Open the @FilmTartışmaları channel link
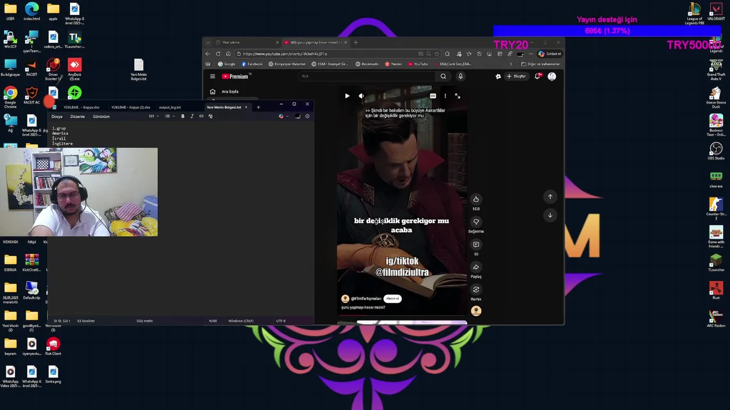This screenshot has width=730, height=410. 366,298
